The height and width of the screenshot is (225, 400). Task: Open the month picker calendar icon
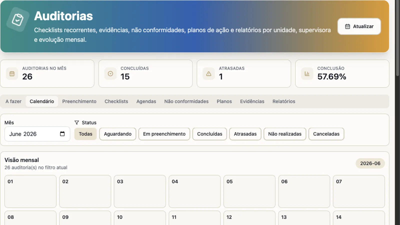tap(62, 134)
